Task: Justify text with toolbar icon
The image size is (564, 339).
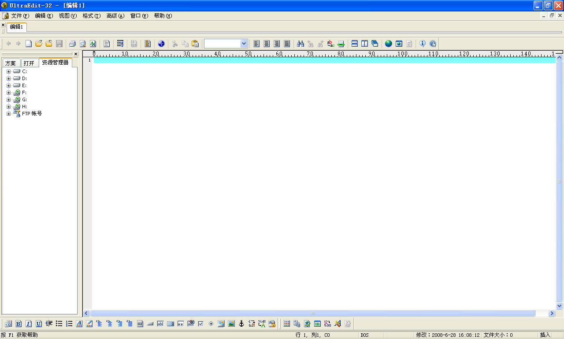Action: (287, 44)
